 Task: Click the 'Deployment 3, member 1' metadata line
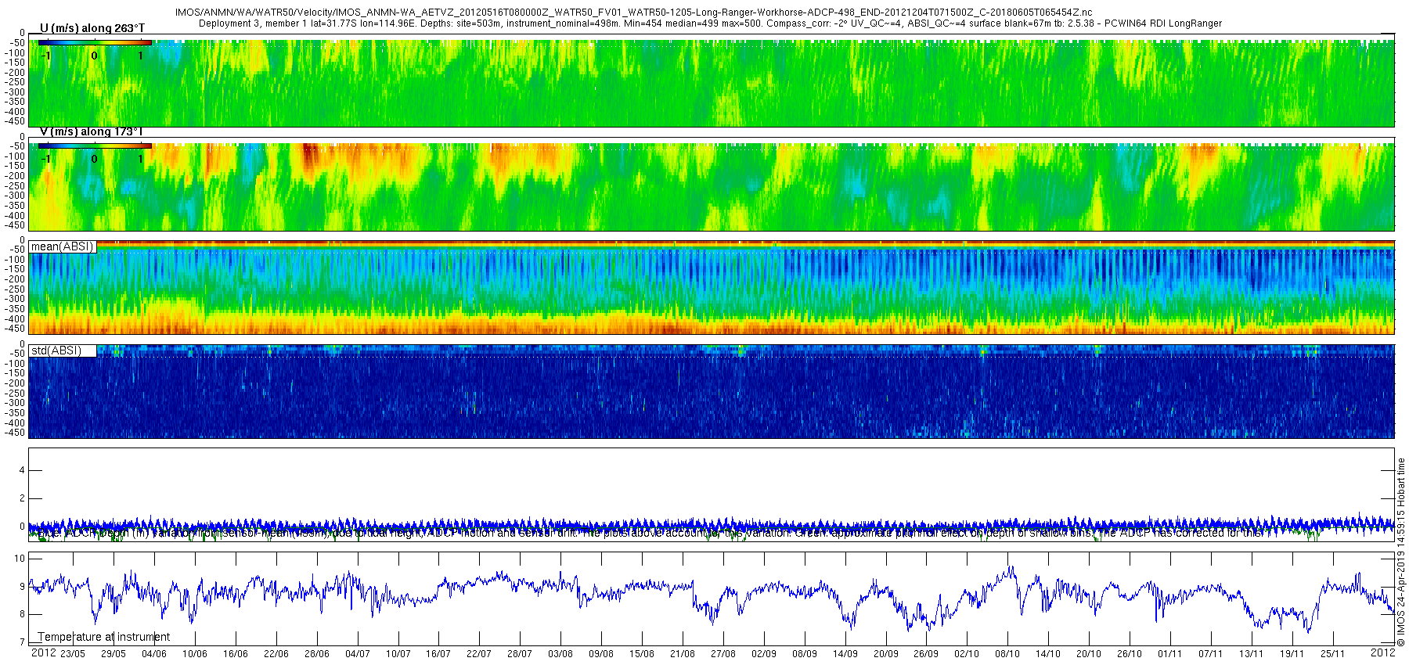point(710,23)
